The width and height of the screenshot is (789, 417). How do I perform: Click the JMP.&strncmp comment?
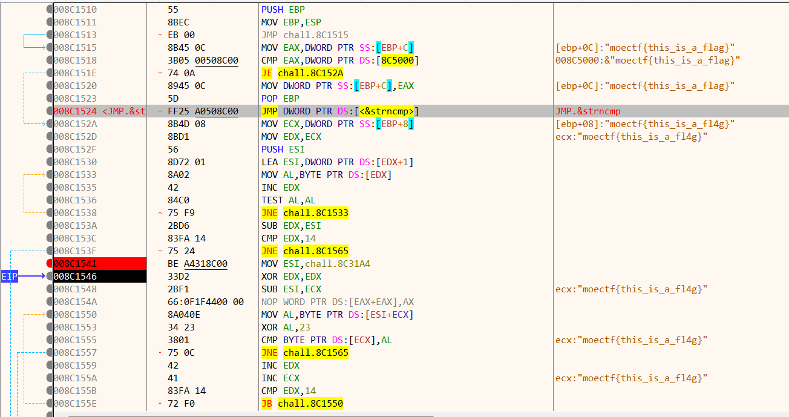[x=588, y=111]
